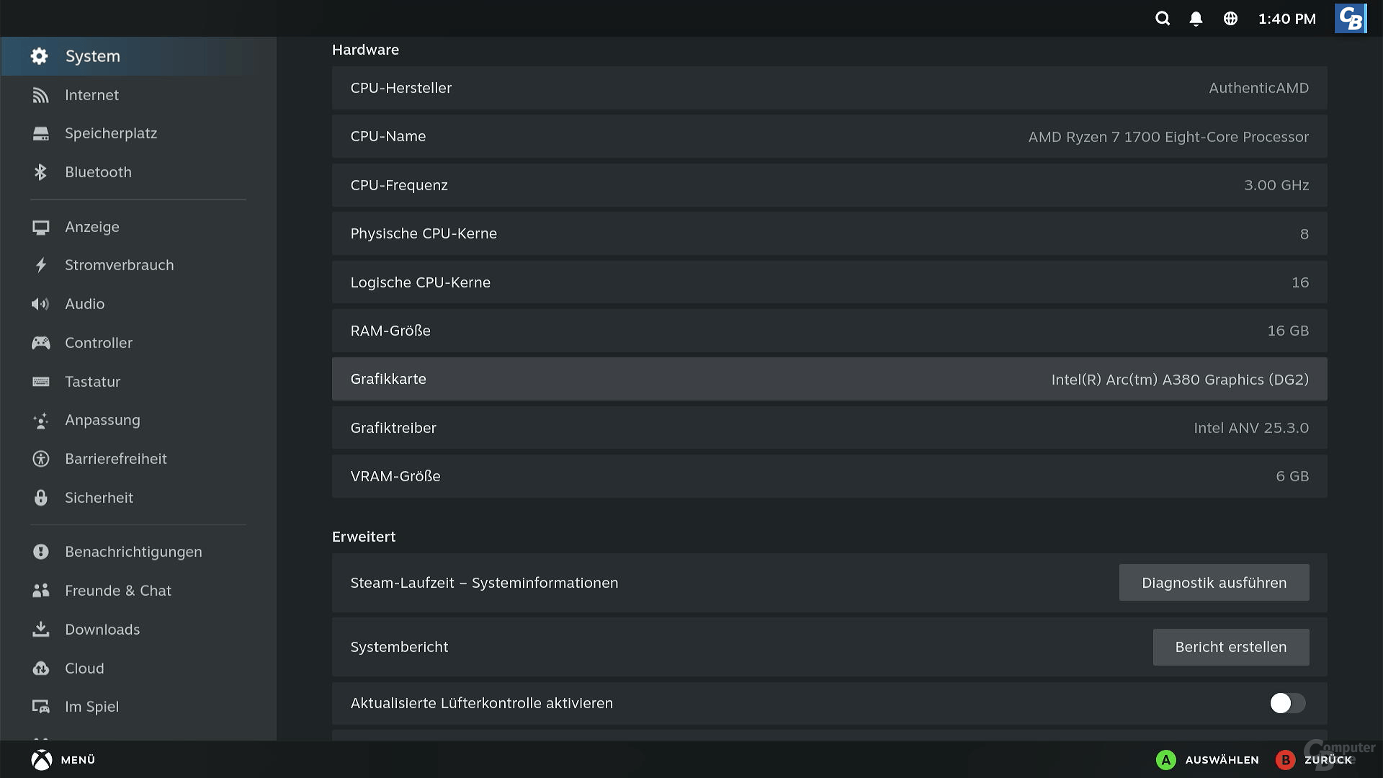Open Internet settings category
The height and width of the screenshot is (778, 1383).
(x=138, y=95)
